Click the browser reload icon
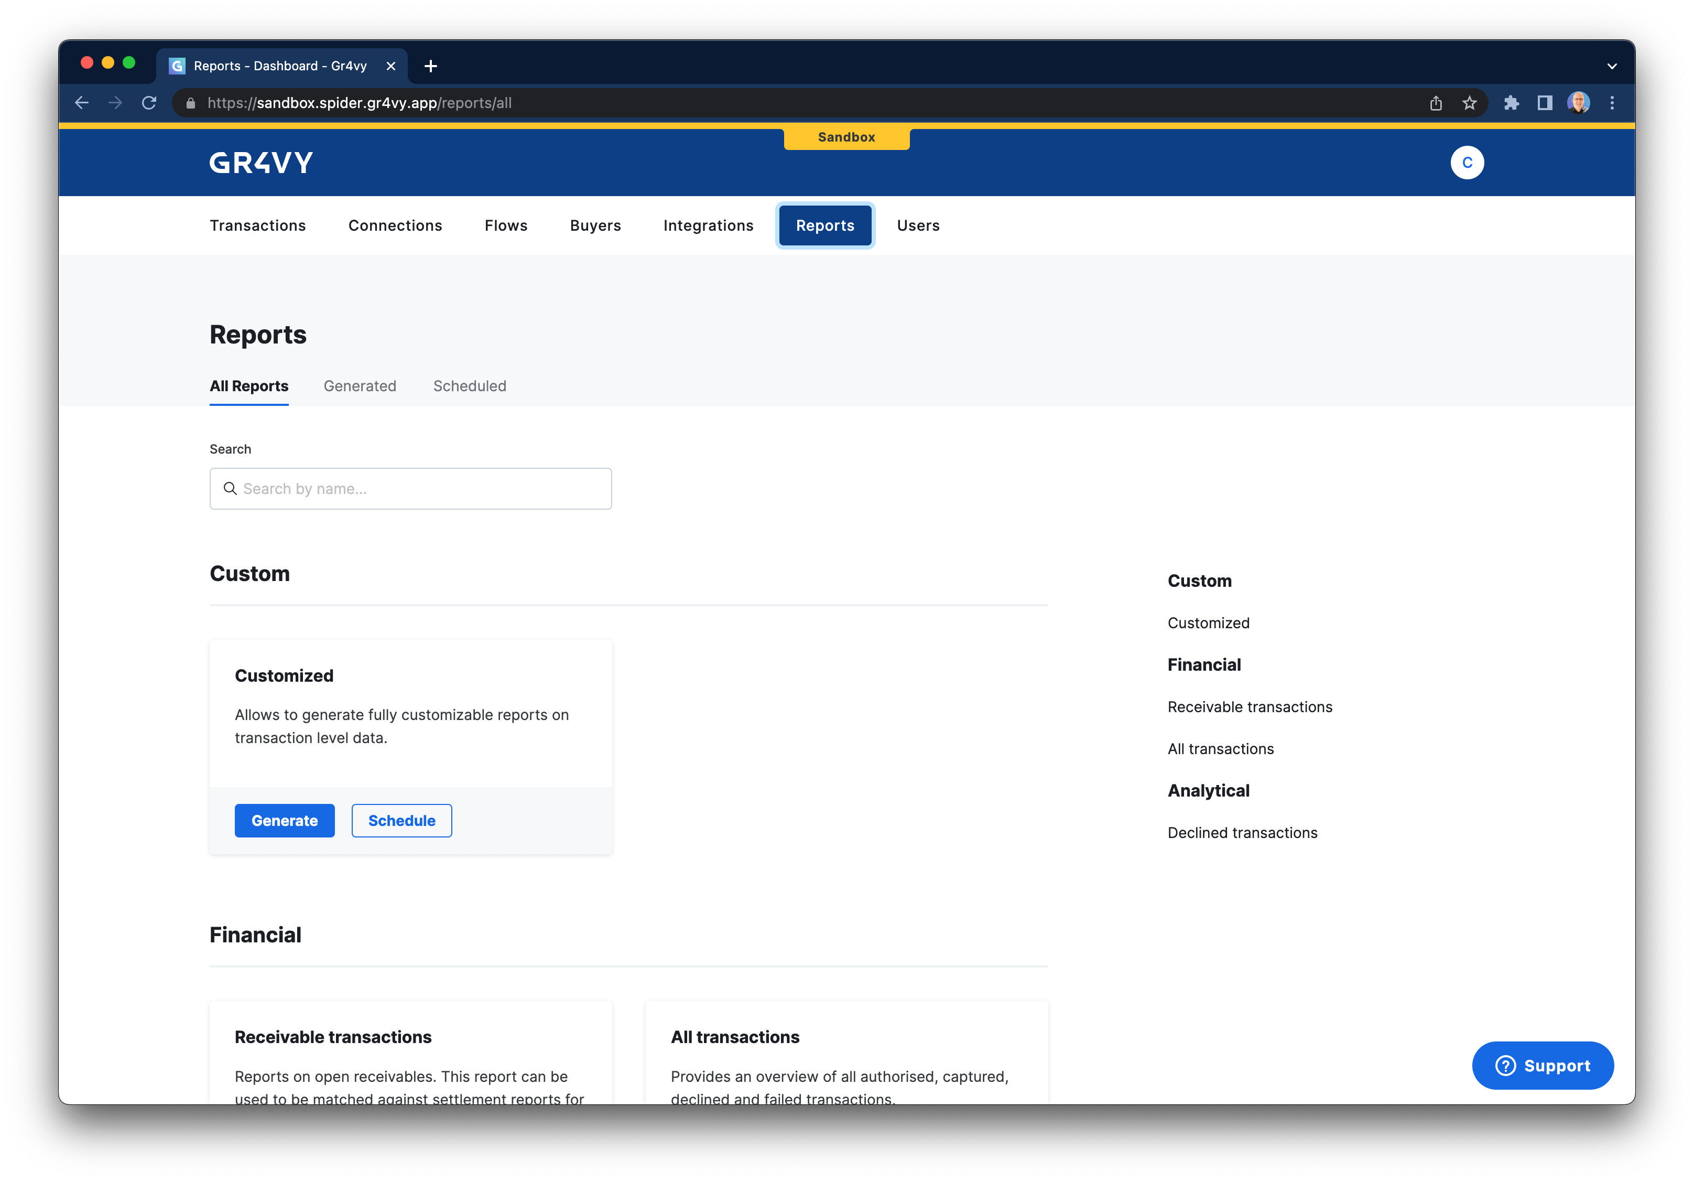The width and height of the screenshot is (1694, 1182). pyautogui.click(x=149, y=103)
